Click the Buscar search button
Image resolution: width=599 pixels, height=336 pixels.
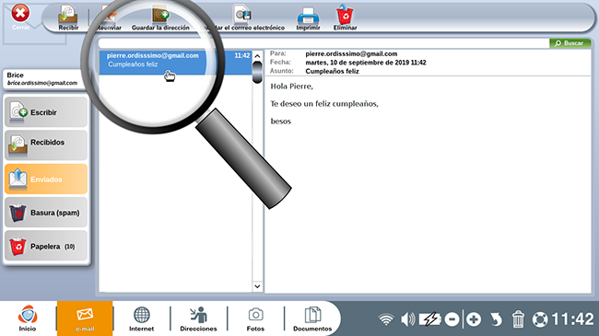570,43
